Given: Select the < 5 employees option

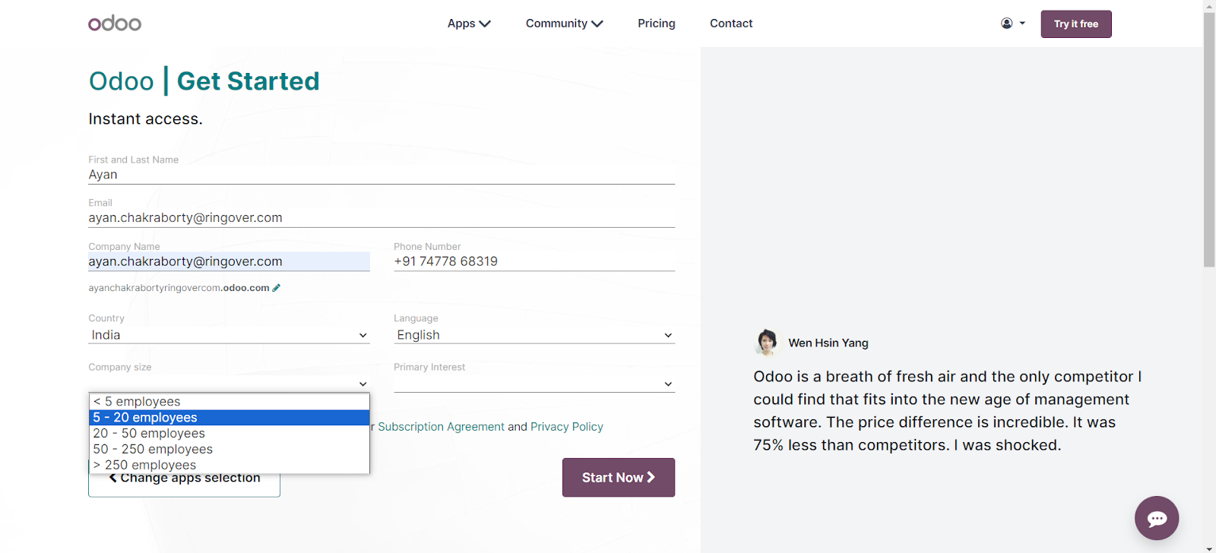Looking at the screenshot, I should pos(229,402).
